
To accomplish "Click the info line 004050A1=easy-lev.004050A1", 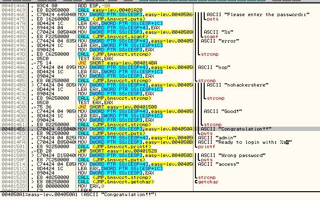I will pos(79,195).
